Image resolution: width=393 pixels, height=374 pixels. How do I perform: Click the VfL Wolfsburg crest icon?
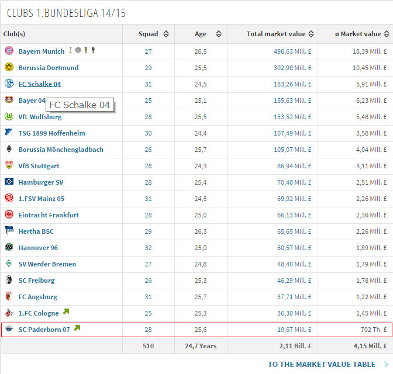coord(9,117)
